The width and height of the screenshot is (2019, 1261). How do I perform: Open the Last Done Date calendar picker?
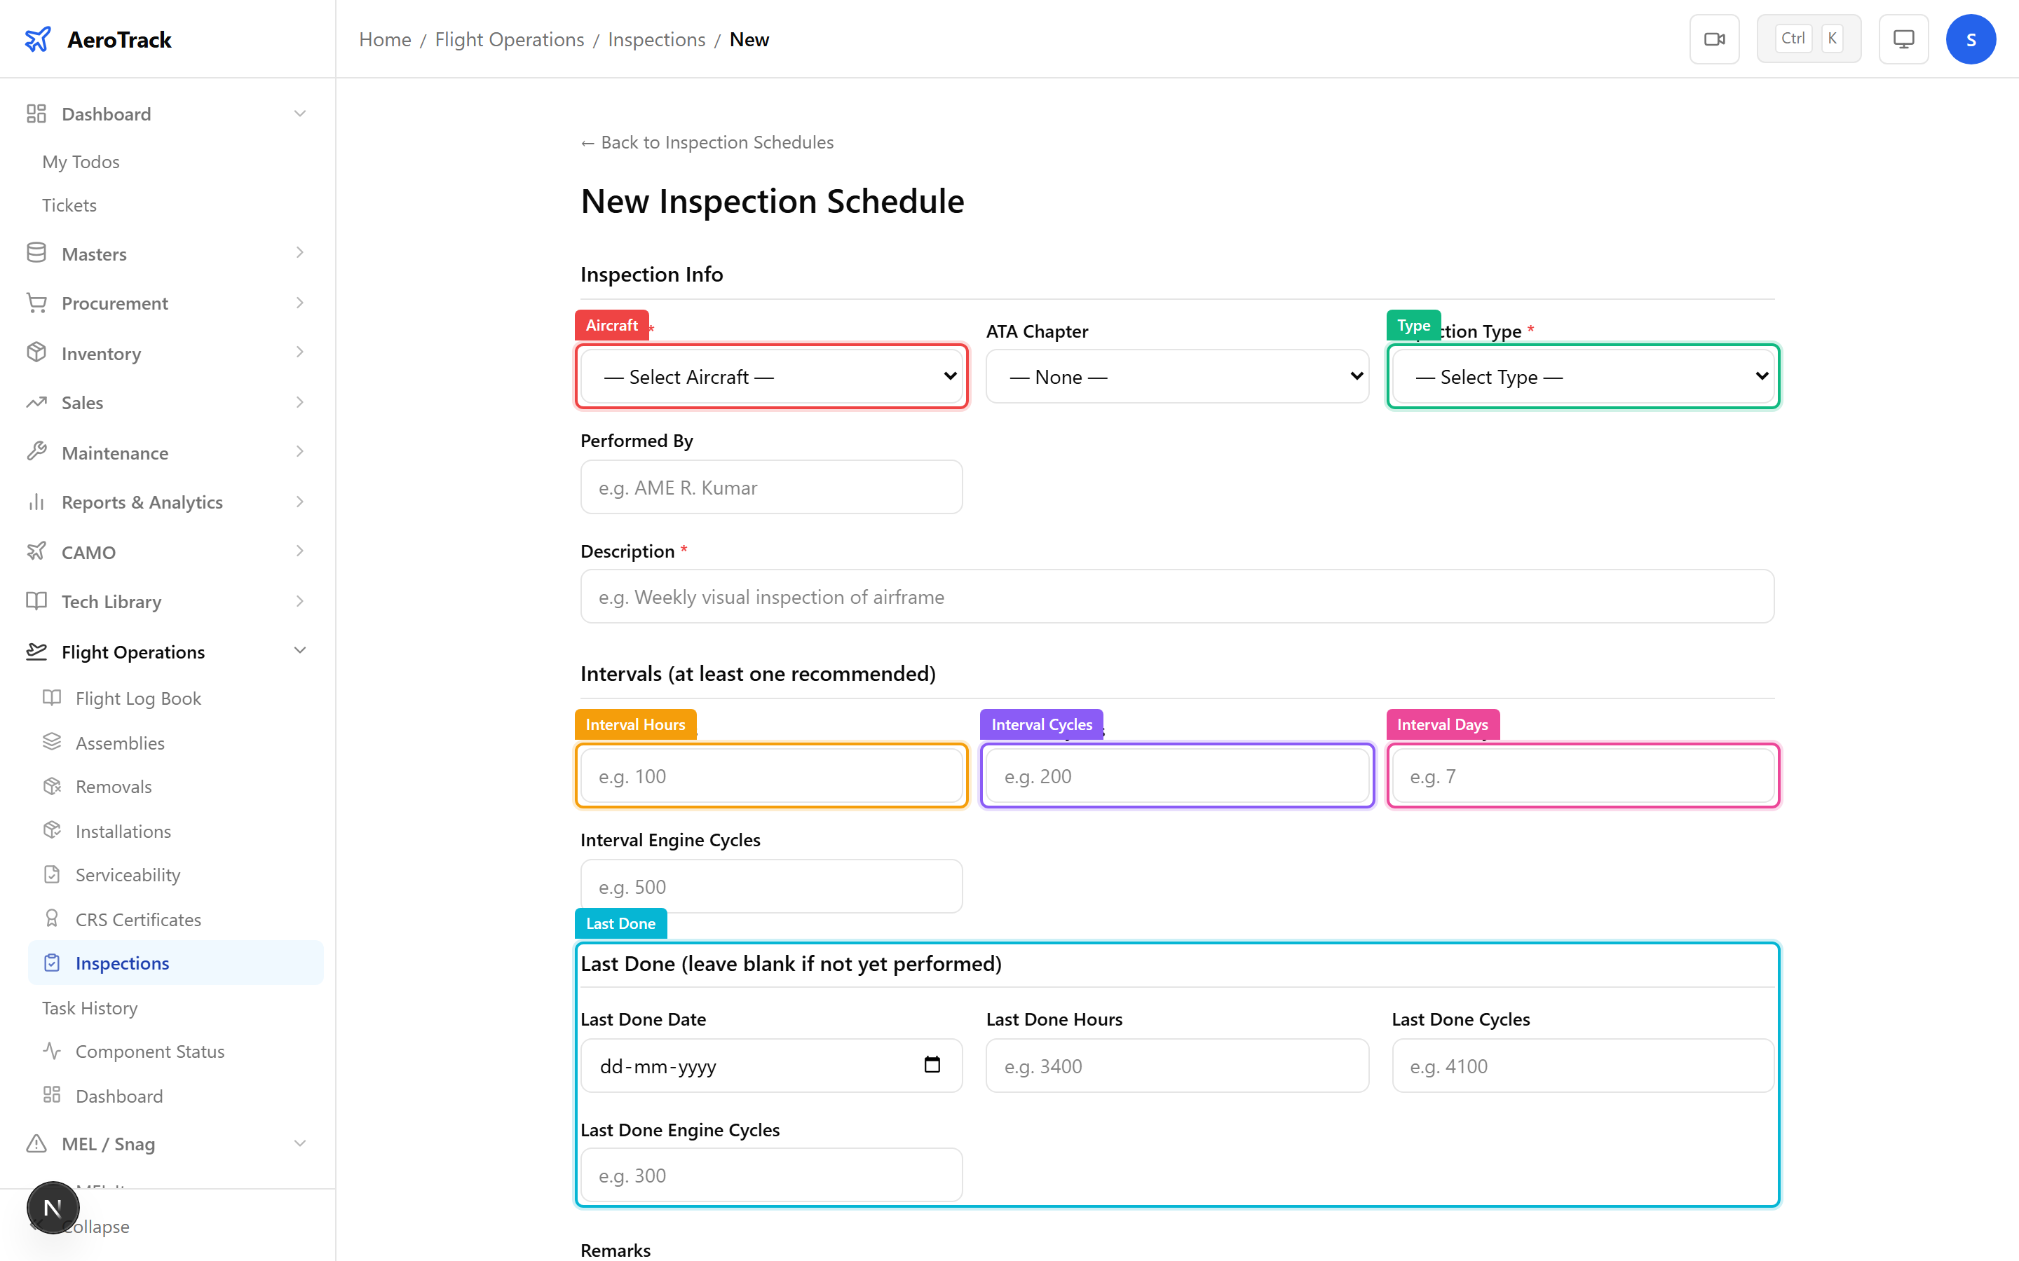click(x=933, y=1065)
